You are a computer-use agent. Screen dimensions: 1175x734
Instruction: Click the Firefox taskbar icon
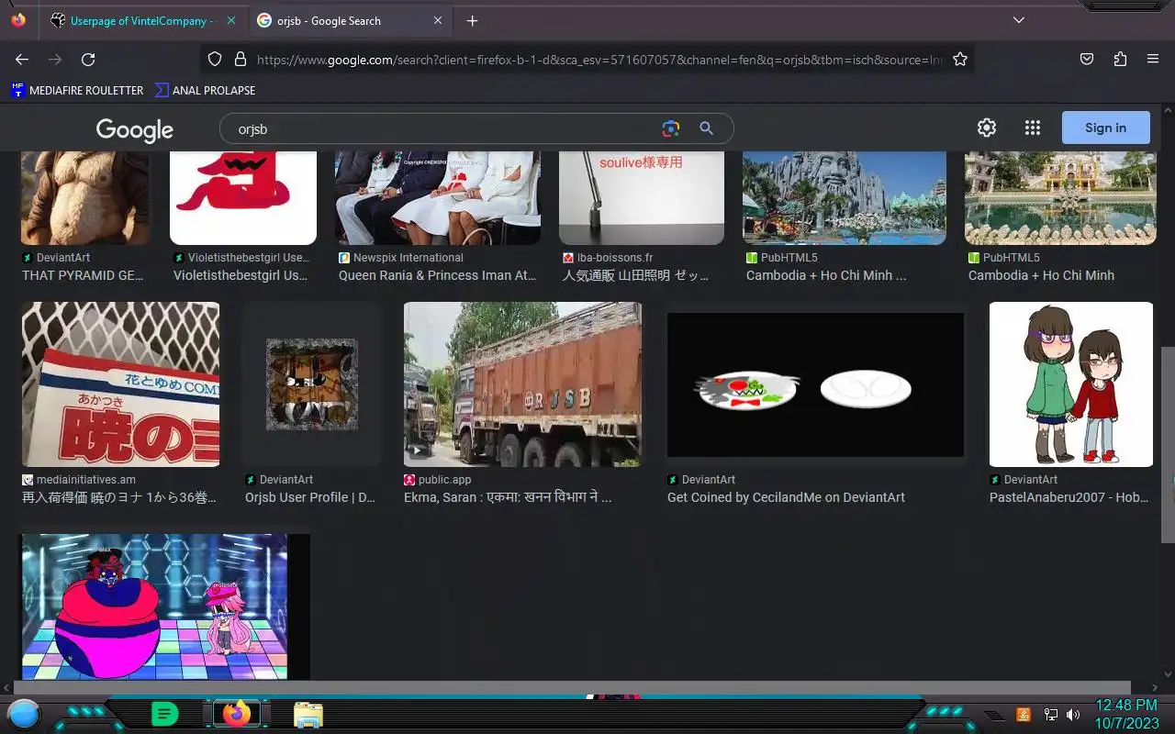[237, 714]
